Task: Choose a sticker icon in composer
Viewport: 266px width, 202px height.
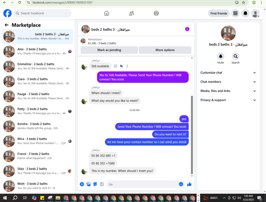Action: coord(95,184)
